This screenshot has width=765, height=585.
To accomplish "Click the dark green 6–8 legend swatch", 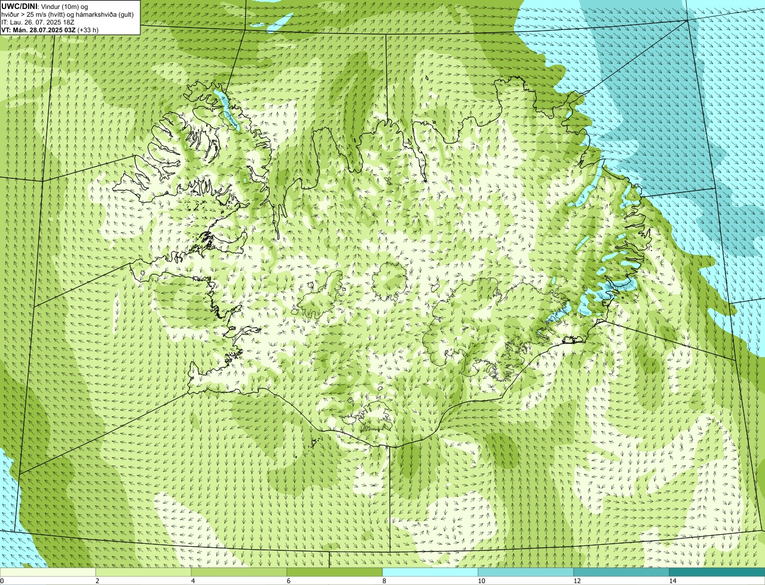I will (x=335, y=572).
